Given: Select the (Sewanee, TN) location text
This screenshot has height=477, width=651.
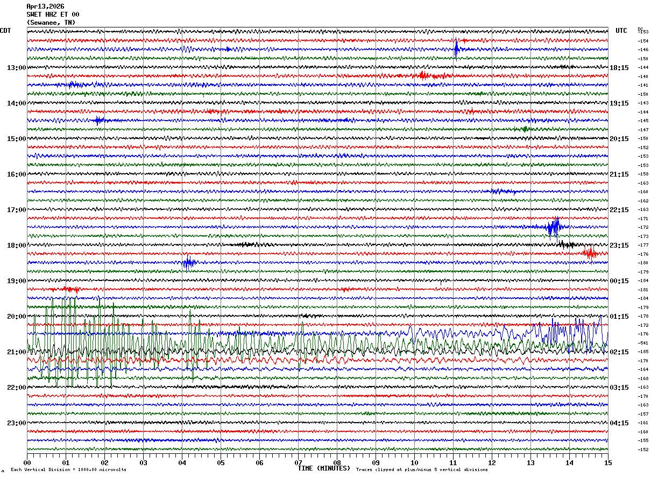Looking at the screenshot, I should (51, 23).
